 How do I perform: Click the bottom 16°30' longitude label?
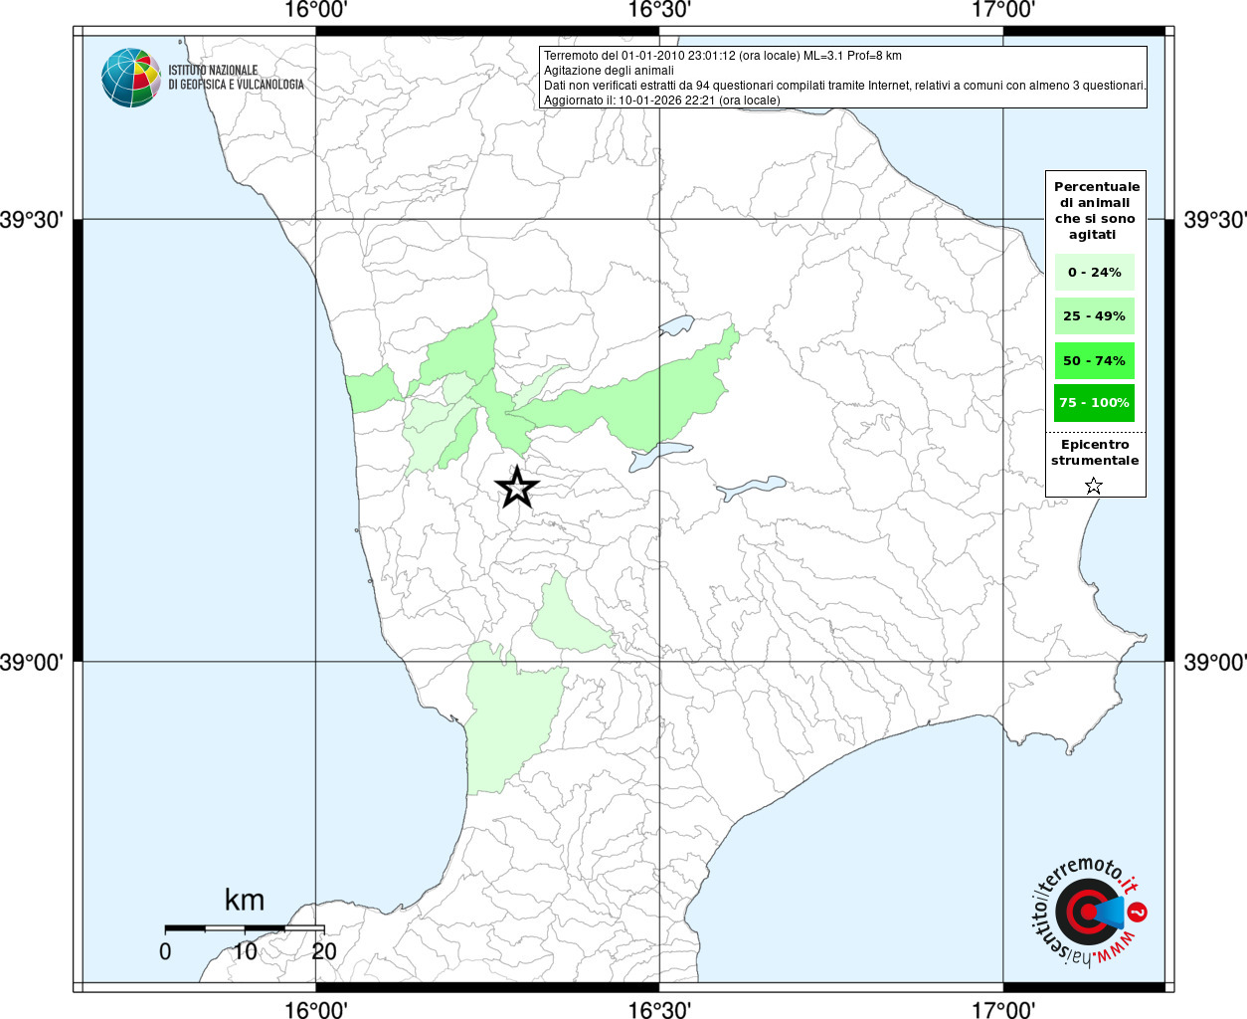click(x=660, y=1009)
